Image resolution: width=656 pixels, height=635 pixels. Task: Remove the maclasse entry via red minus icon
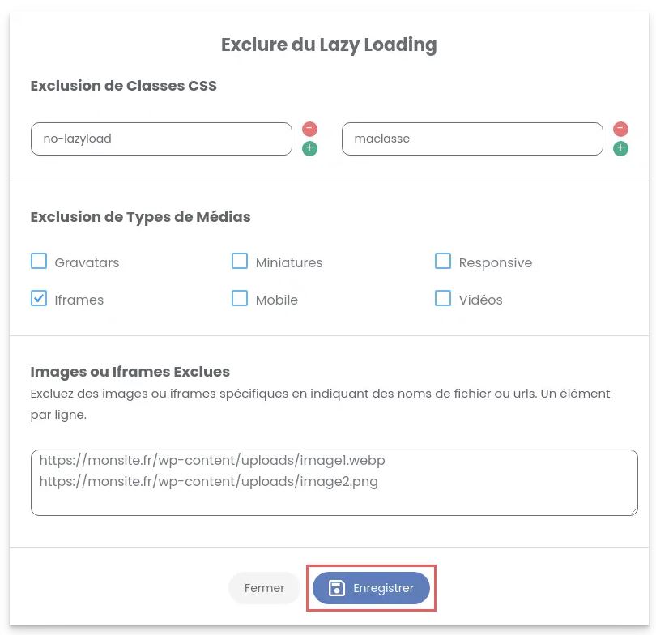pos(620,128)
